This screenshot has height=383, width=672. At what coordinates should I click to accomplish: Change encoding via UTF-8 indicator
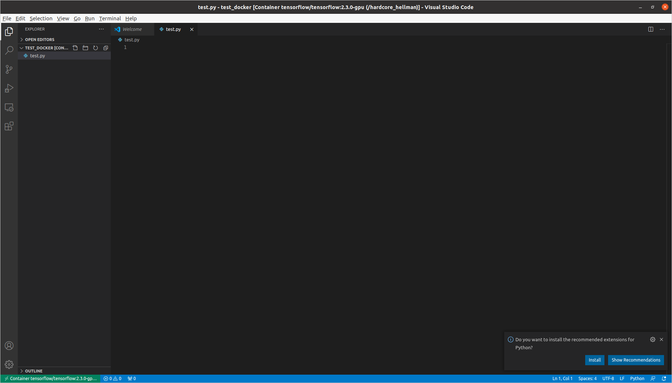pyautogui.click(x=608, y=379)
